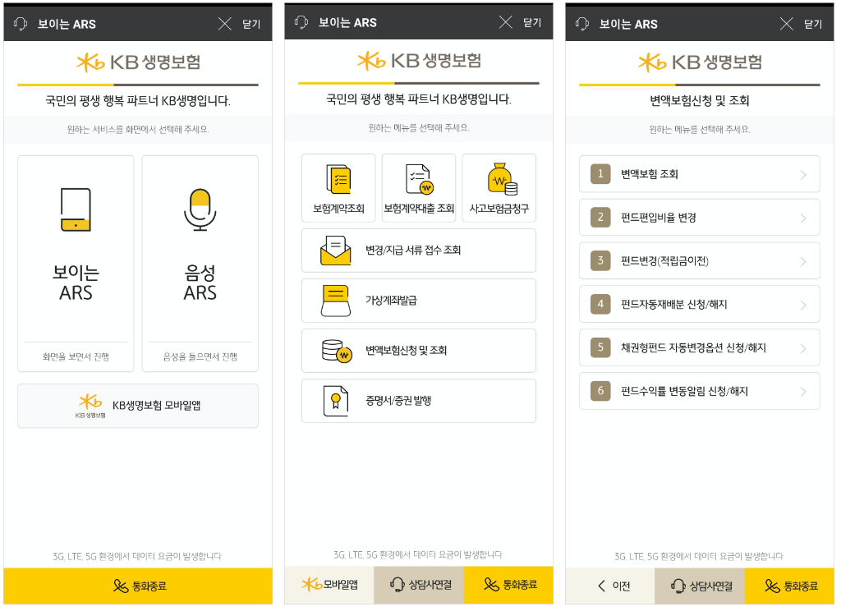Tap 통화종료 in middle screen footer
This screenshot has width=841, height=607.
508,585
